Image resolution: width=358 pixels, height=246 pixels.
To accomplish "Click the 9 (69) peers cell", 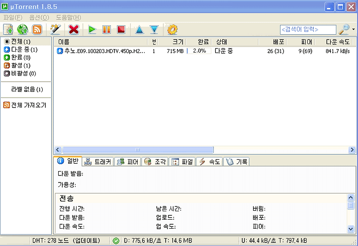I will tap(305, 51).
